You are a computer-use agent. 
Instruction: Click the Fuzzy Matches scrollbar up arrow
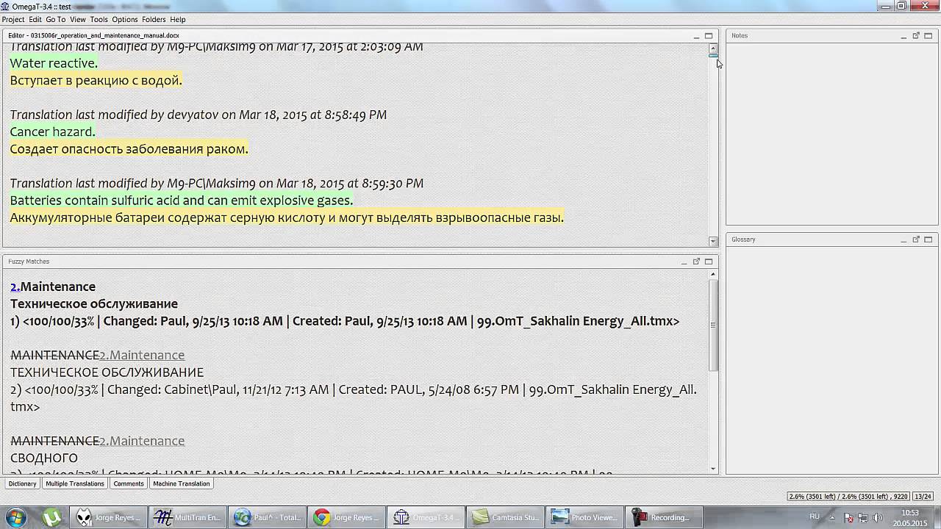point(713,274)
